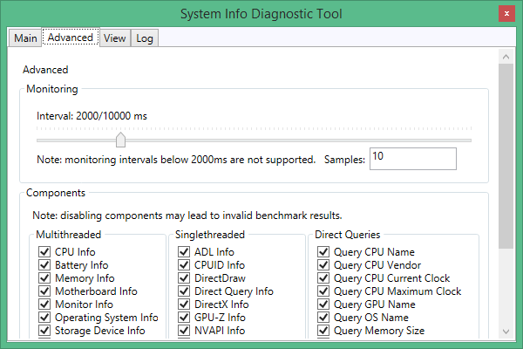The image size is (523, 349).
Task: Disable Query CPU Name checkbox
Action: click(323, 252)
